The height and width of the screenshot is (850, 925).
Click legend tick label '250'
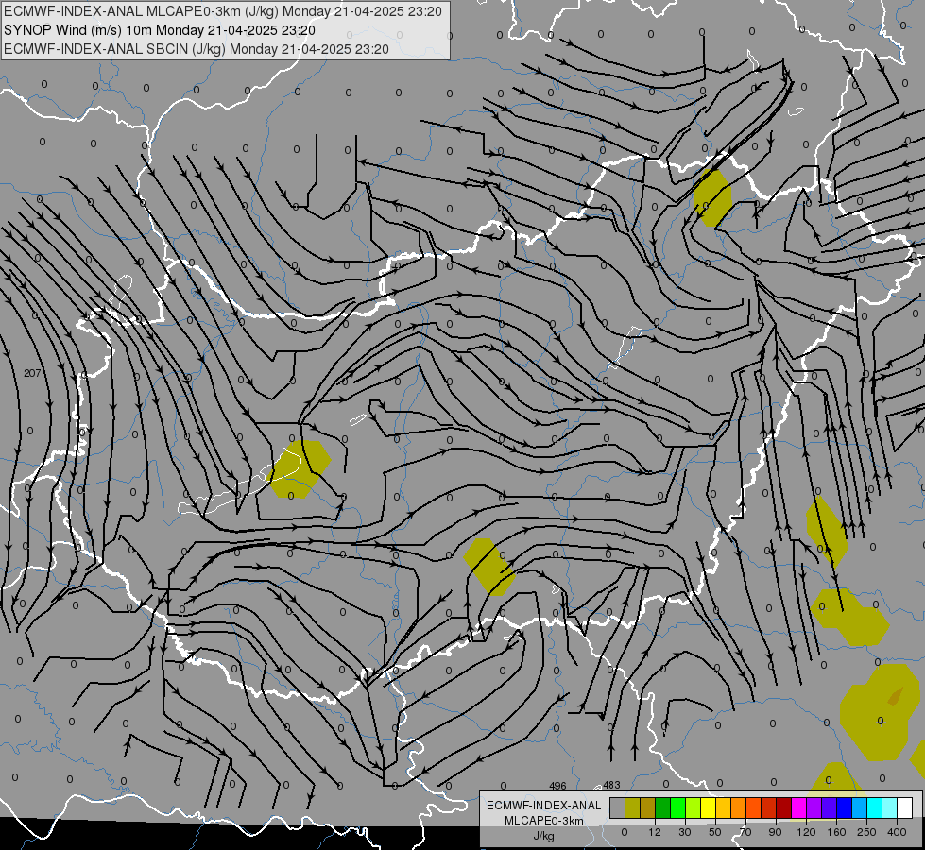(866, 832)
